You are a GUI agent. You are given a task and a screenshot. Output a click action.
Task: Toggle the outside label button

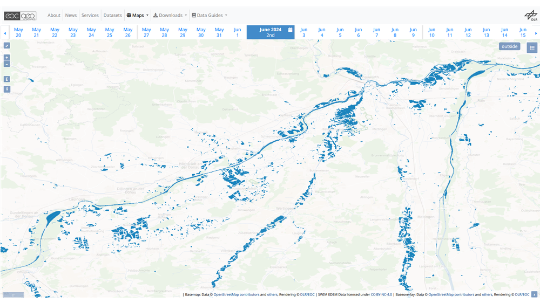tap(509, 46)
